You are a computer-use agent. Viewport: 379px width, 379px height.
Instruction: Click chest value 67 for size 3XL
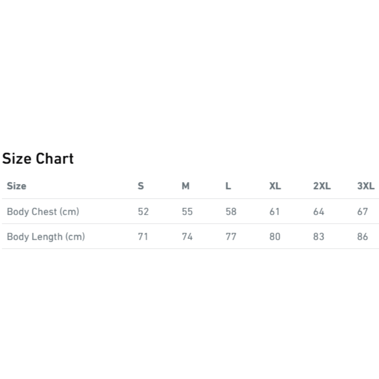click(362, 211)
